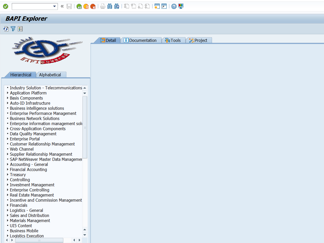Expand the Enterprise Portal node
This screenshot has width=324, height=243.
pyautogui.click(x=8, y=139)
